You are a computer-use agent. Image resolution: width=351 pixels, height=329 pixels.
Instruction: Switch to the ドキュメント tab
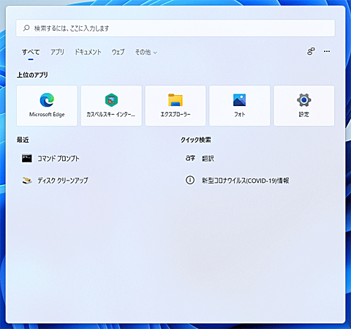(x=88, y=52)
